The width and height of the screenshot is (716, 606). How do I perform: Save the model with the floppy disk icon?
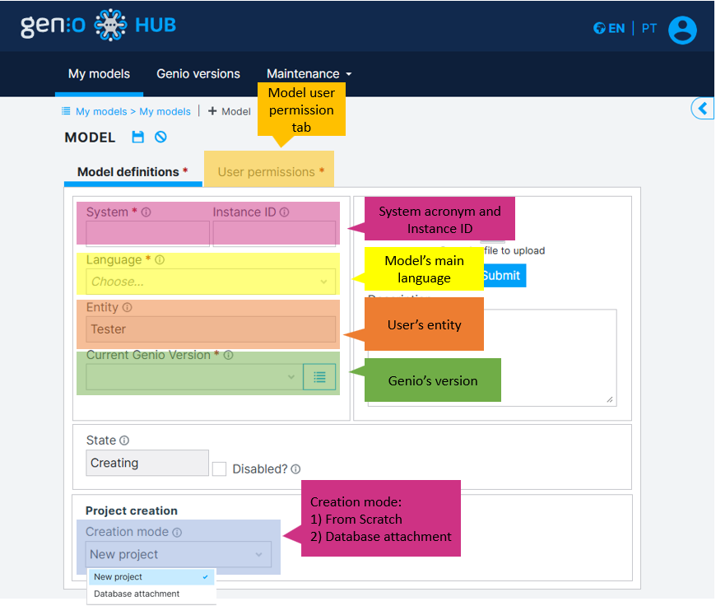tap(138, 137)
